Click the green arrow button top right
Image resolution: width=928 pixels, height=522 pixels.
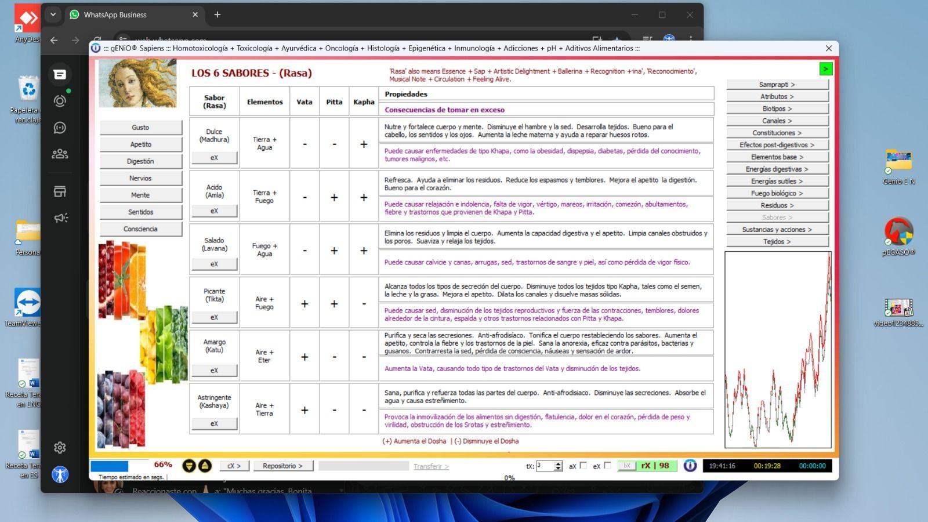coord(825,69)
